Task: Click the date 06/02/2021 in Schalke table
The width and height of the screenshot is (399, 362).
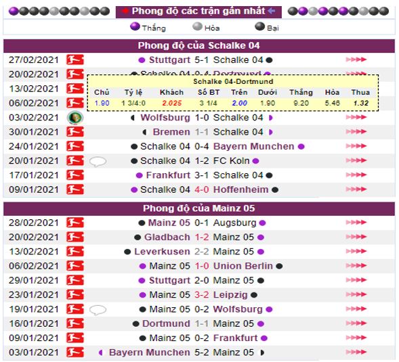Action: pyautogui.click(x=34, y=104)
